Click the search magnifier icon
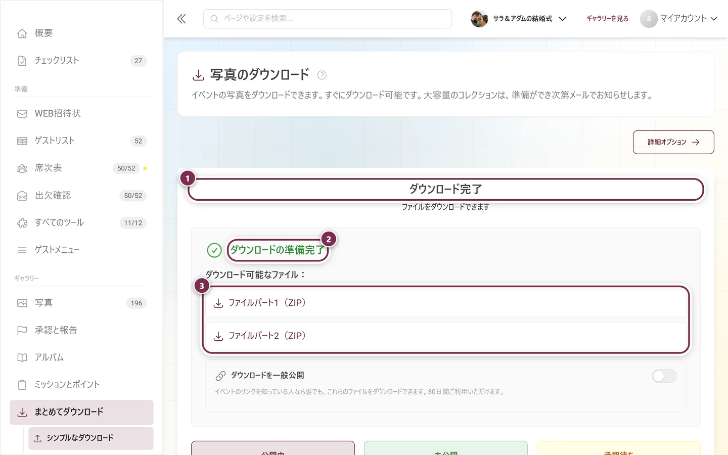Viewport: 728px width, 455px height. (x=214, y=19)
